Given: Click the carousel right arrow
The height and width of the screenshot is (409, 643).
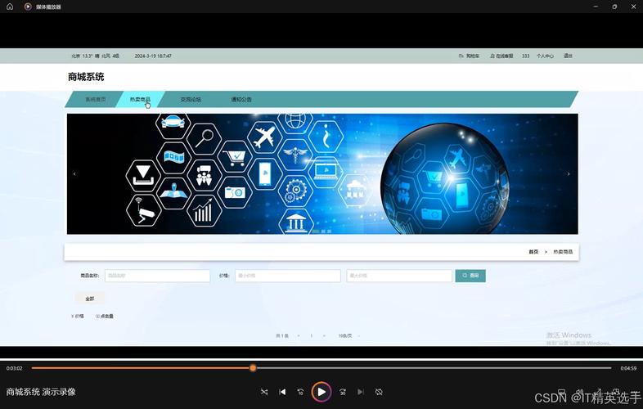Looking at the screenshot, I should click(x=569, y=173).
